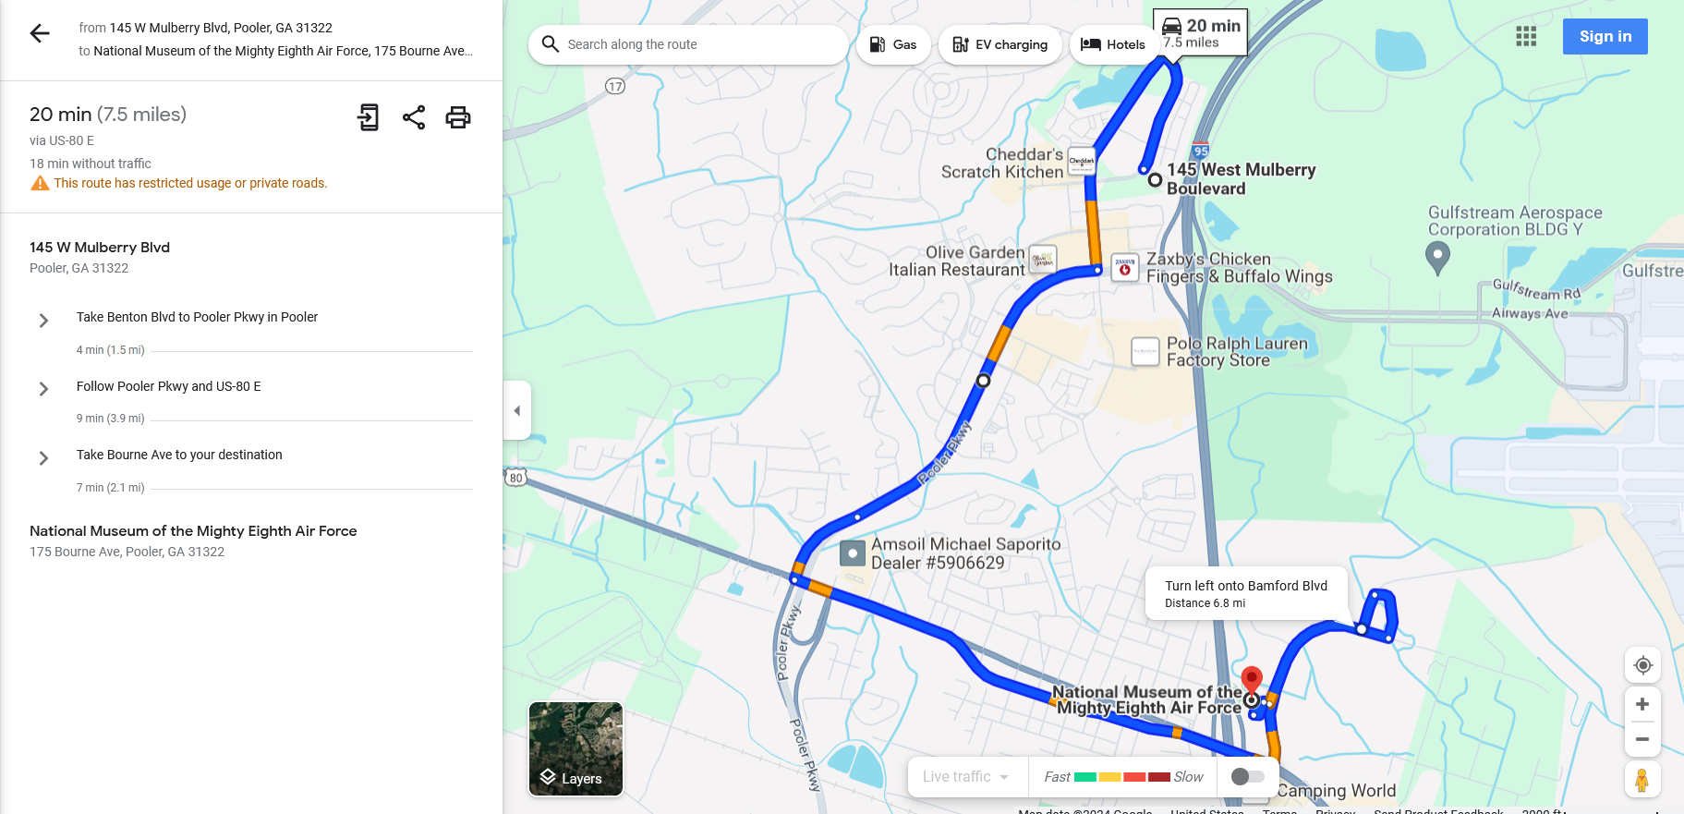
Task: Click the Search along the route field
Action: 688,44
